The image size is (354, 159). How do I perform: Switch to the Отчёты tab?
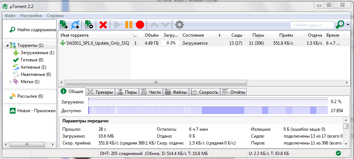coord(234,92)
